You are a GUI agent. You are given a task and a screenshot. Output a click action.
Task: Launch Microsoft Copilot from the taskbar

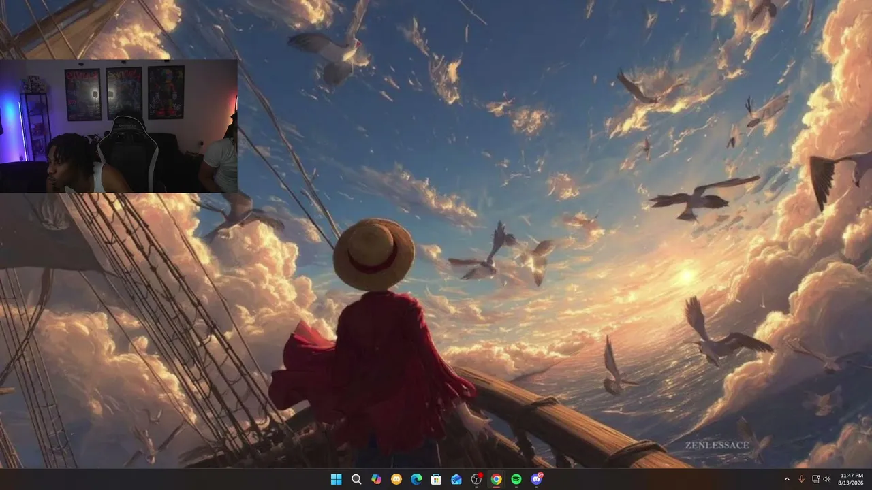376,479
